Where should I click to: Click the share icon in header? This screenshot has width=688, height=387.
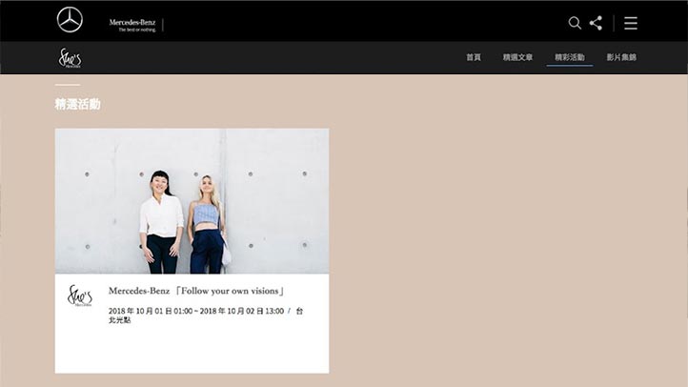click(596, 23)
